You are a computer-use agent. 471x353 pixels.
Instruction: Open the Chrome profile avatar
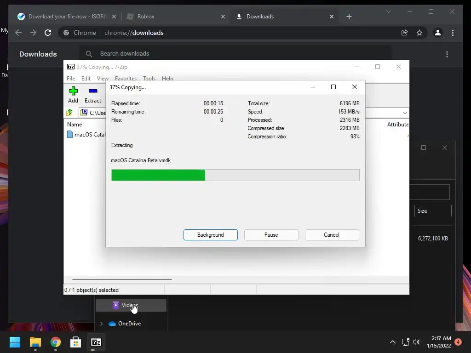438,33
